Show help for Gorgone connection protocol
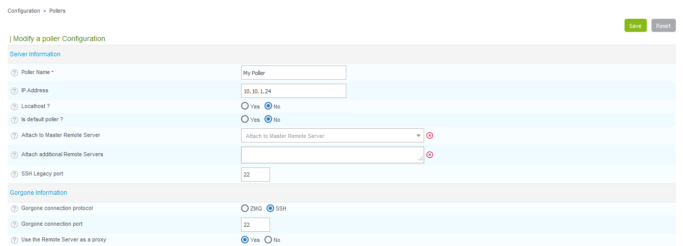The height and width of the screenshot is (246, 683). coord(14,208)
